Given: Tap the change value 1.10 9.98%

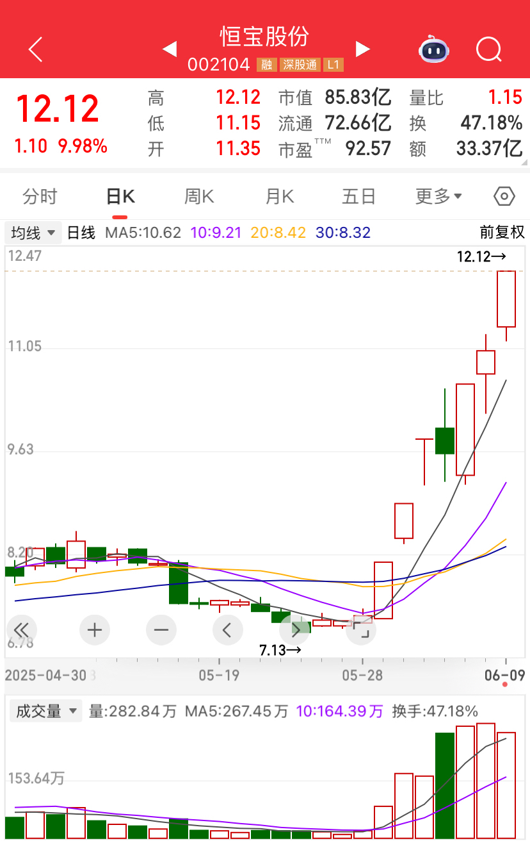Looking at the screenshot, I should click(x=61, y=146).
